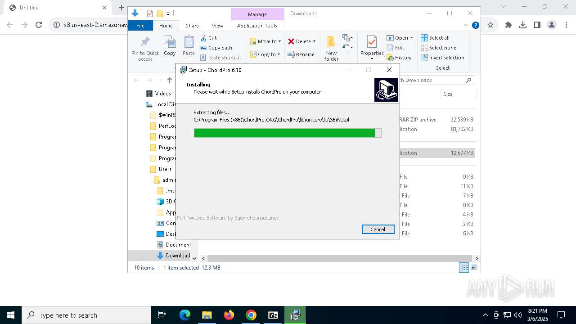
Task: Switch to the View ribbon tab
Action: pyautogui.click(x=217, y=26)
